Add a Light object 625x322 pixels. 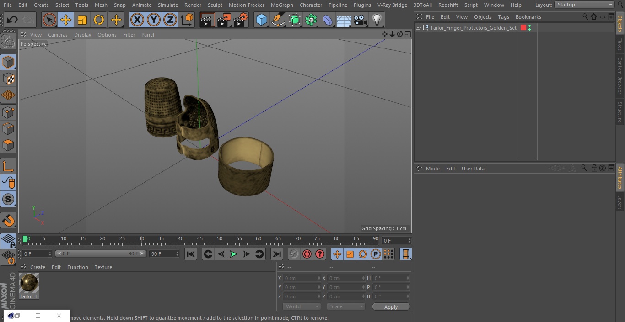(x=377, y=20)
